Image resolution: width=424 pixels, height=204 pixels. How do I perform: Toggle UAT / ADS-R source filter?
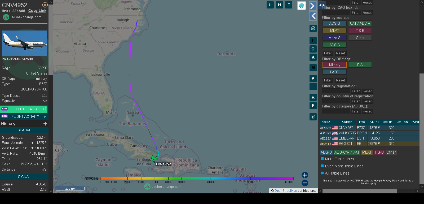(360, 23)
